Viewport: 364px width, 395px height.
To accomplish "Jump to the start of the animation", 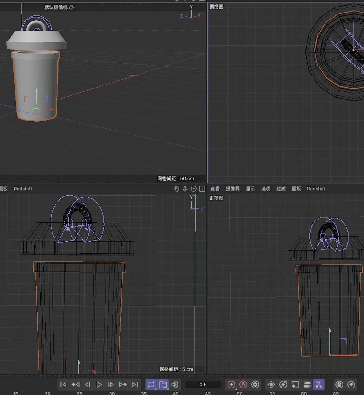I will [63, 385].
